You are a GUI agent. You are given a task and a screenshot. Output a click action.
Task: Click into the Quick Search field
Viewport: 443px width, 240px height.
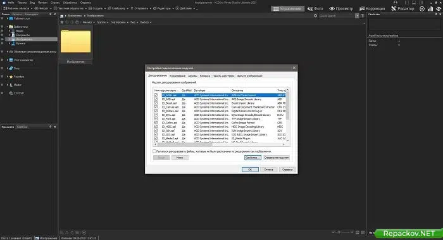click(336, 16)
